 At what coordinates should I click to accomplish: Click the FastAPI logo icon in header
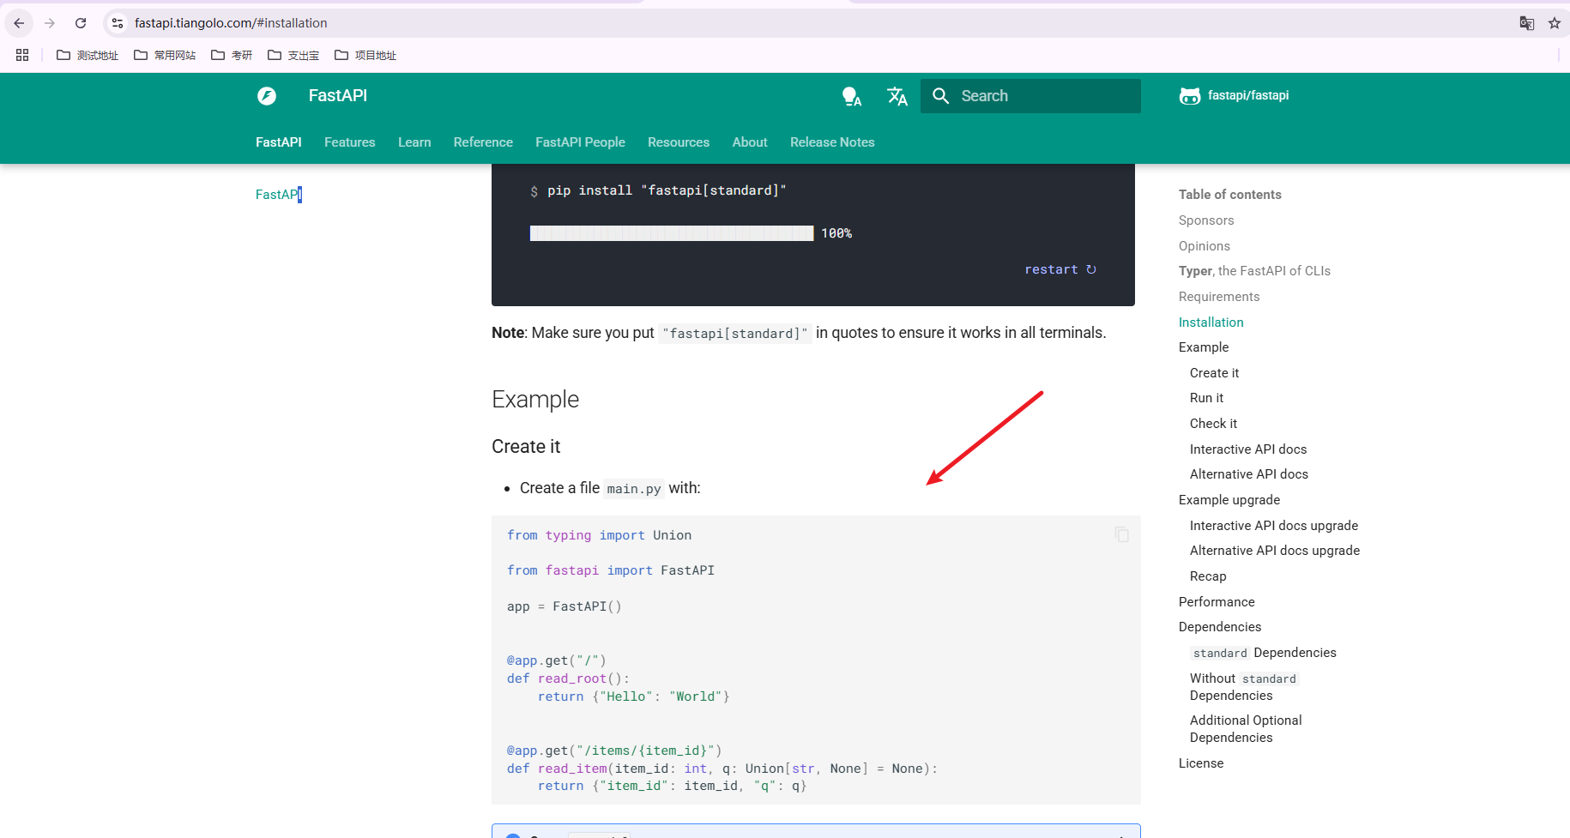(267, 96)
